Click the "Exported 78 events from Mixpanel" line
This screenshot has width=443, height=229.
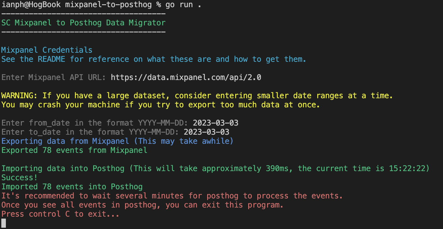point(74,150)
